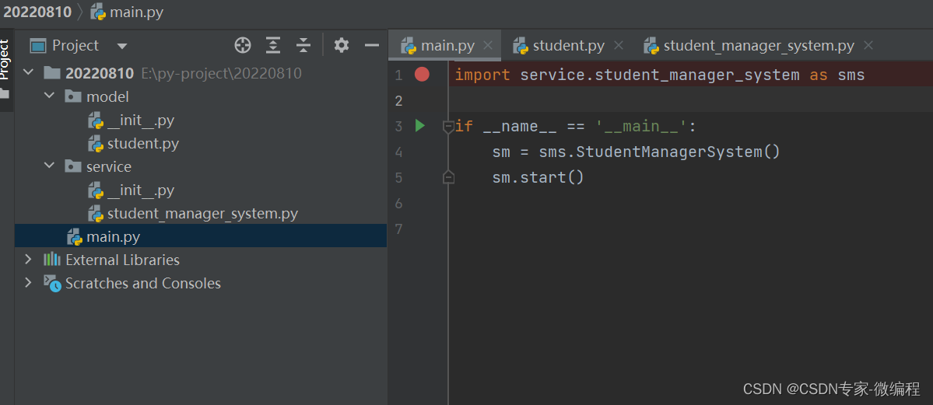Close the student_manager_system.py tab
933x405 pixels.
[x=868, y=45]
